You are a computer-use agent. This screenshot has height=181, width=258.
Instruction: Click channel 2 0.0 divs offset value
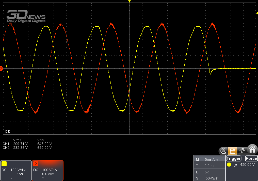[x=48, y=174]
